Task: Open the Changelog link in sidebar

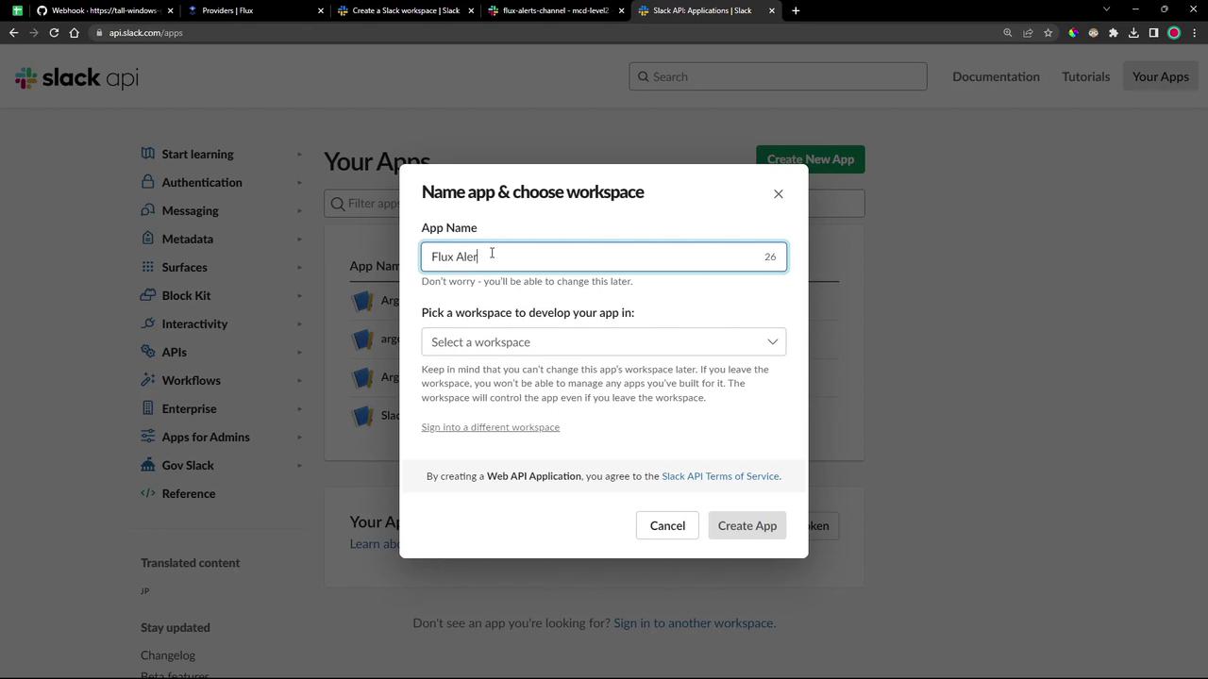Action: (168, 655)
